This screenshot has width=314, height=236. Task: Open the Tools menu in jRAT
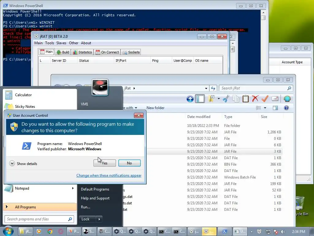coord(49,43)
